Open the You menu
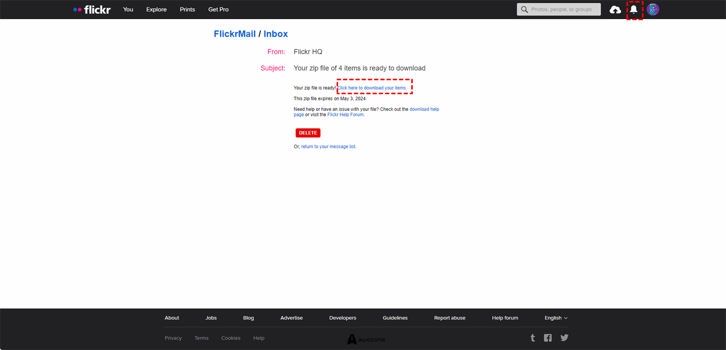Image resolution: width=726 pixels, height=350 pixels. point(128,9)
